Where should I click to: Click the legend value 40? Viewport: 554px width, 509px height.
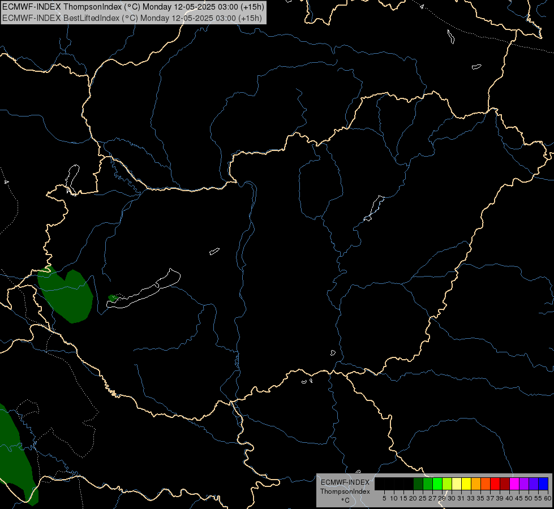click(509, 498)
